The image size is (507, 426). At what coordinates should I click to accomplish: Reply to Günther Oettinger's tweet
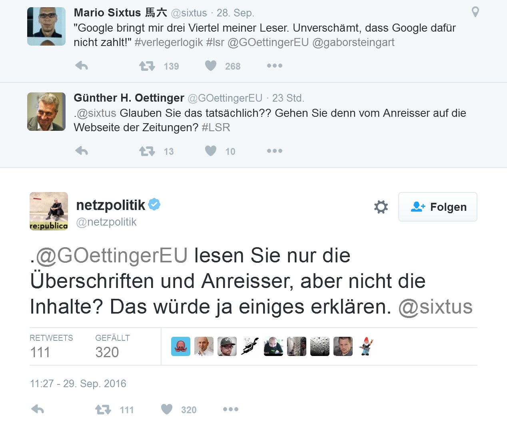click(x=82, y=151)
